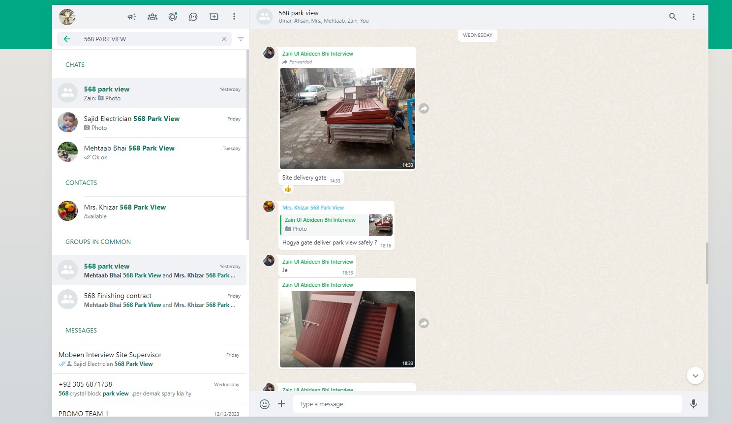Click the Type a message field
This screenshot has height=424, width=732.
point(487,404)
